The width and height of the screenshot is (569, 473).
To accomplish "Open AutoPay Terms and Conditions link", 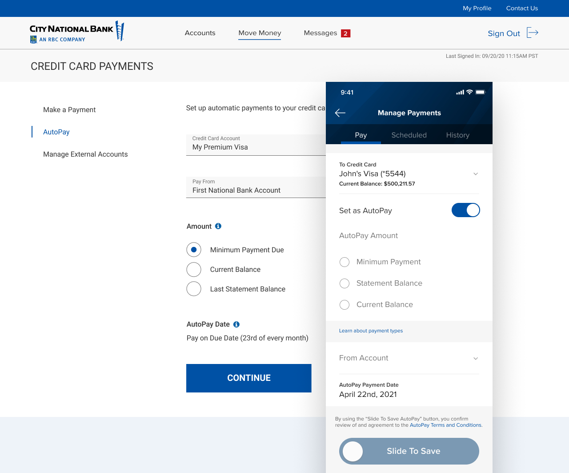I will pos(445,425).
